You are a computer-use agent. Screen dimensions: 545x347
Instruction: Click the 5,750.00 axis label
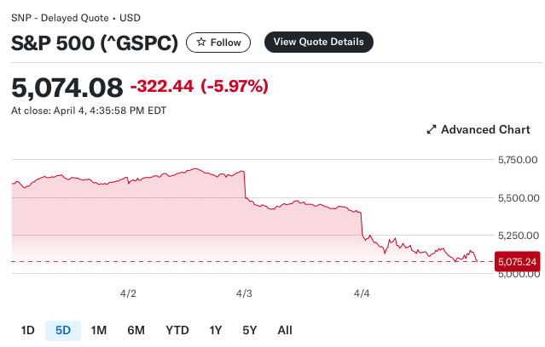pos(518,159)
